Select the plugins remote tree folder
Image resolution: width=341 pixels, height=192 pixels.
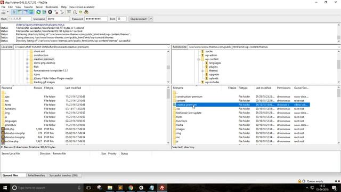213,67
